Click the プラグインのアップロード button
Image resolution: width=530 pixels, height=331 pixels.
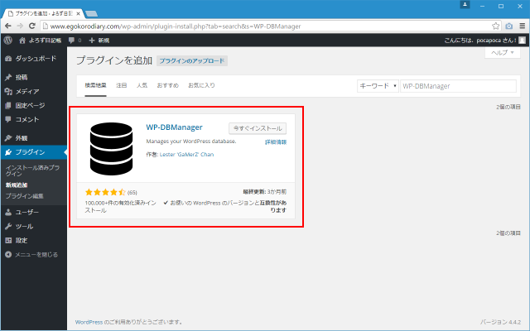pyautogui.click(x=192, y=60)
